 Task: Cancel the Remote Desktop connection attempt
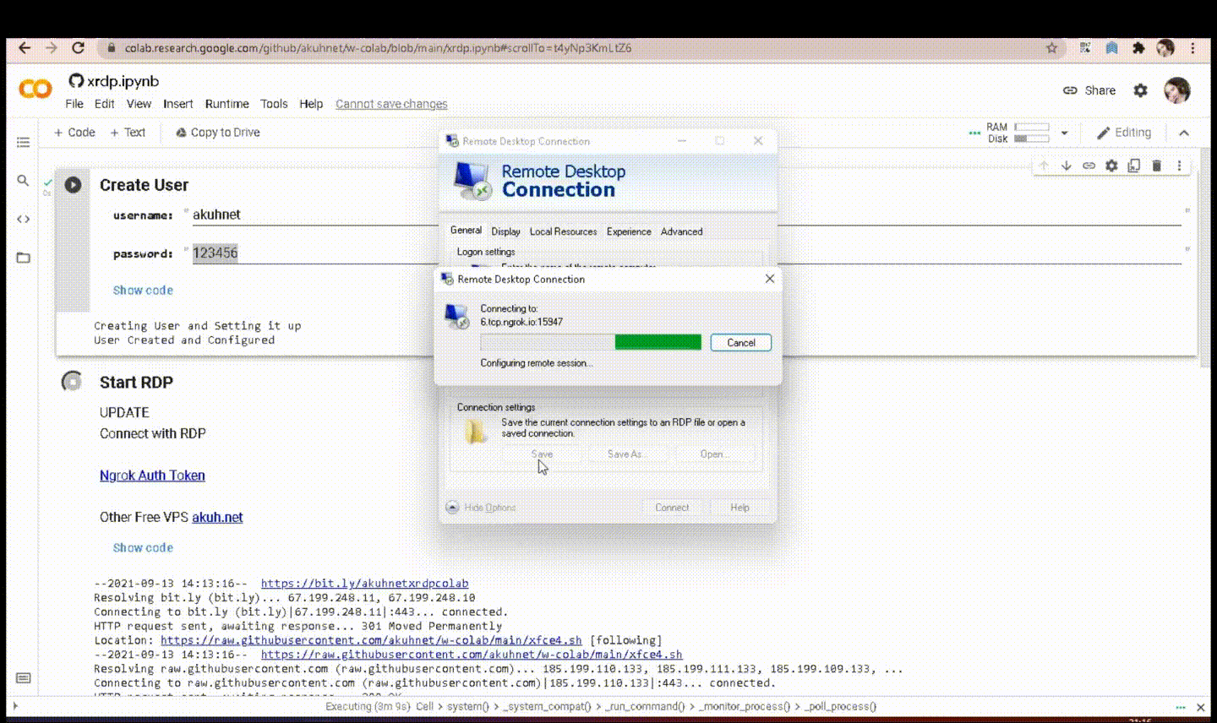740,342
